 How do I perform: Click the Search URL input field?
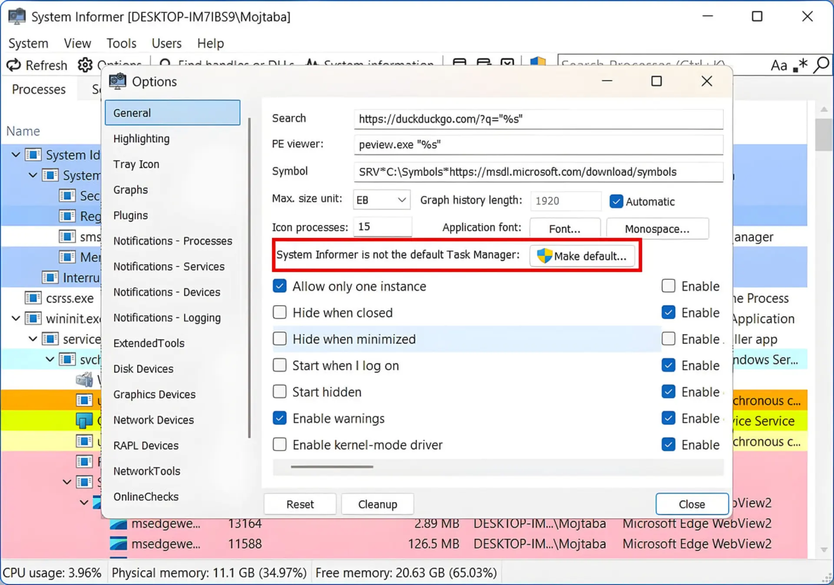(x=539, y=119)
